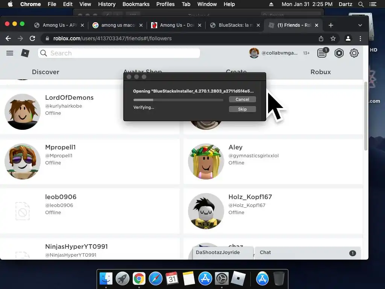Close the 'Among Us - API' tab

click(x=82, y=25)
